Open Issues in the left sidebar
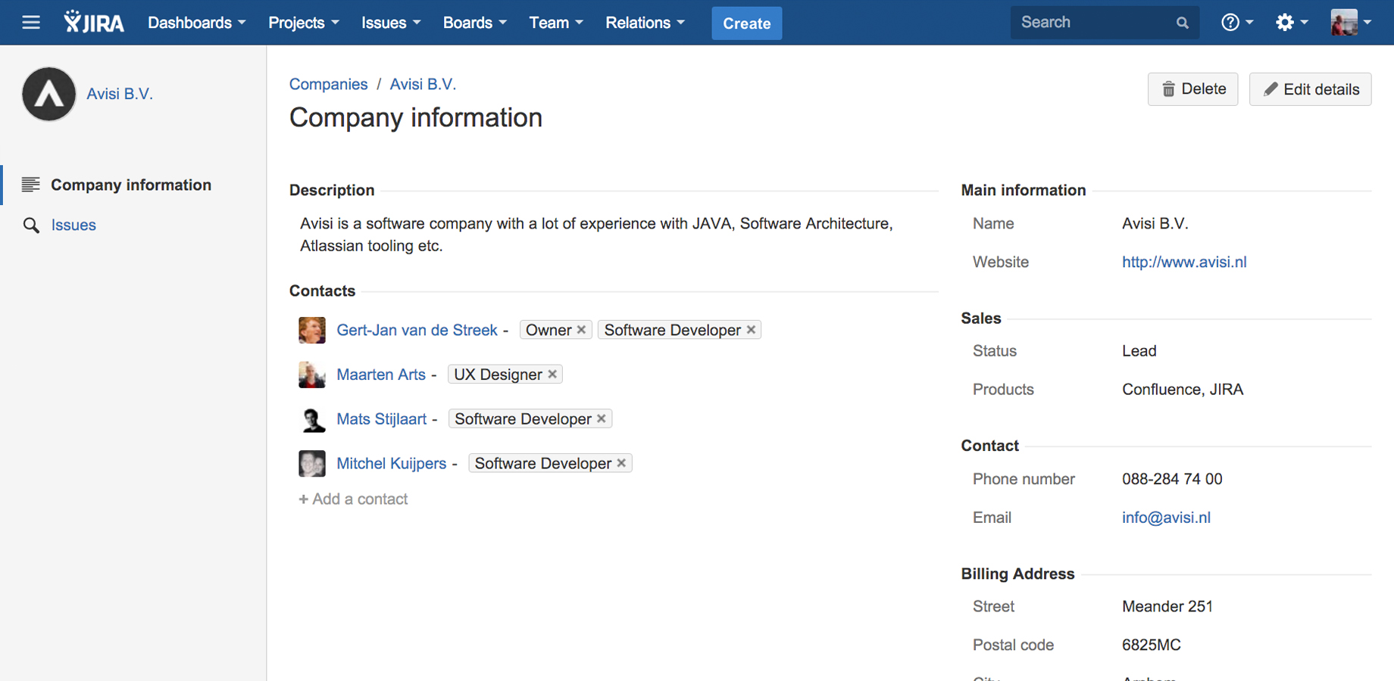Screen dimensions: 1394x681 [x=73, y=225]
